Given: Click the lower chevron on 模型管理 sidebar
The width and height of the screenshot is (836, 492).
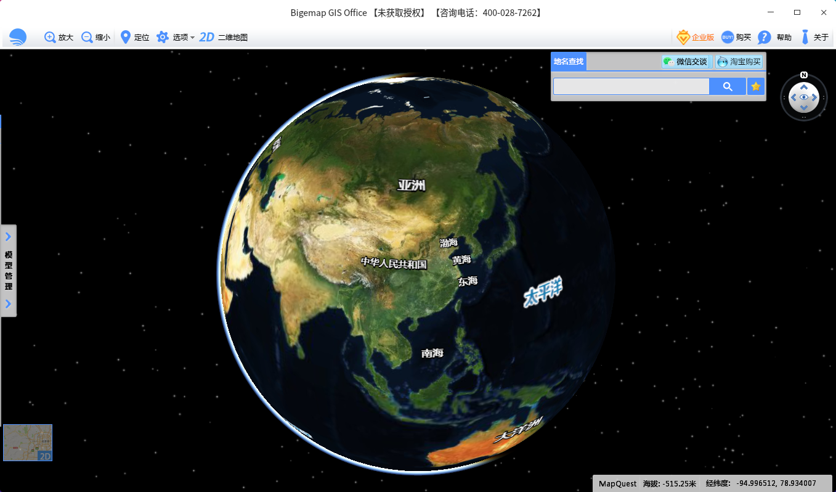Looking at the screenshot, I should [x=9, y=304].
